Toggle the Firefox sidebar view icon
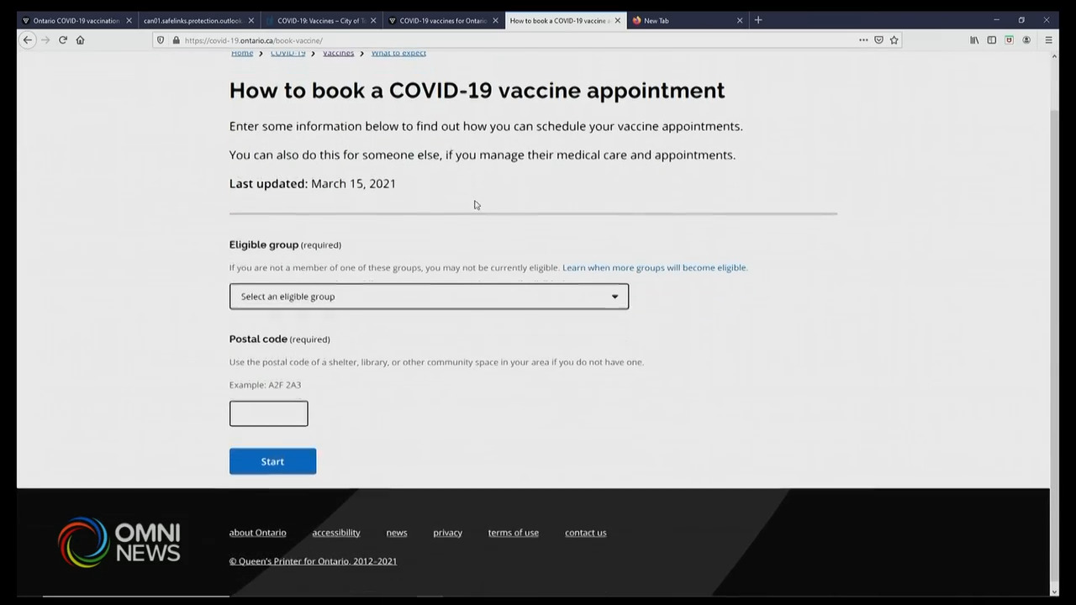Screen dimensions: 1076x605 tap(992, 39)
